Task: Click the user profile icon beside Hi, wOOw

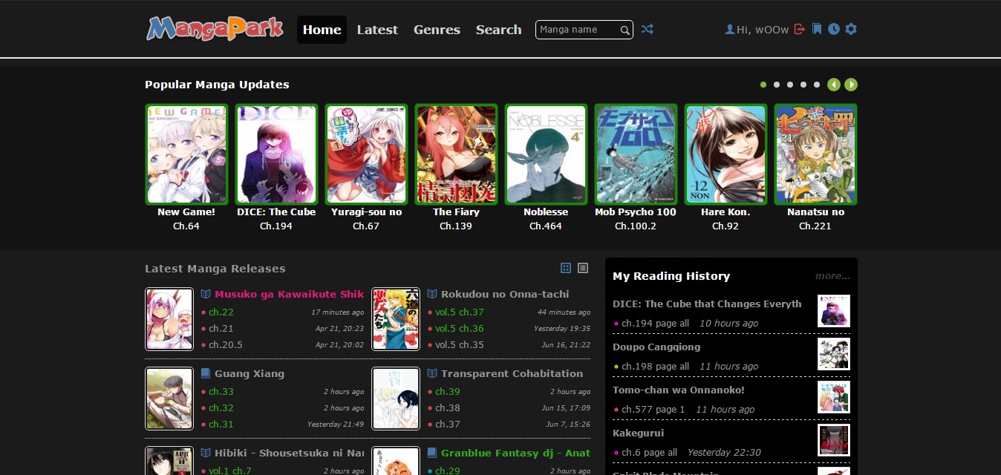Action: point(729,29)
